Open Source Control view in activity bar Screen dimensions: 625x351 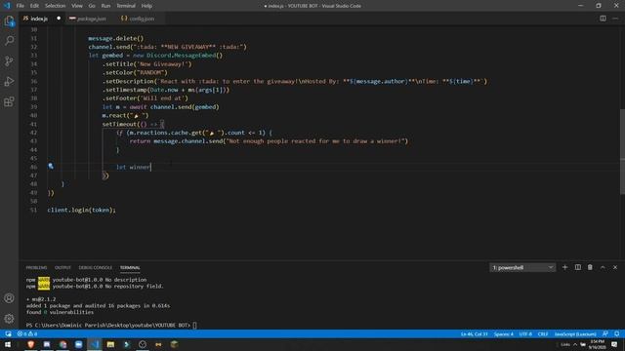[9, 60]
